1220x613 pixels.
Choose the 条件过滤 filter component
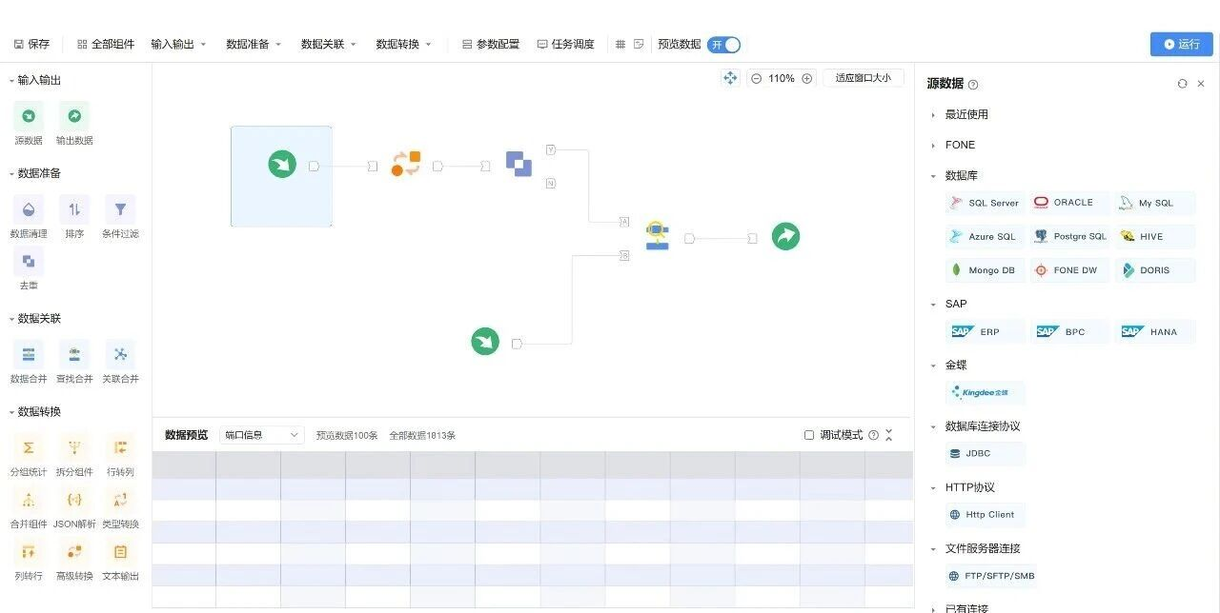120,210
